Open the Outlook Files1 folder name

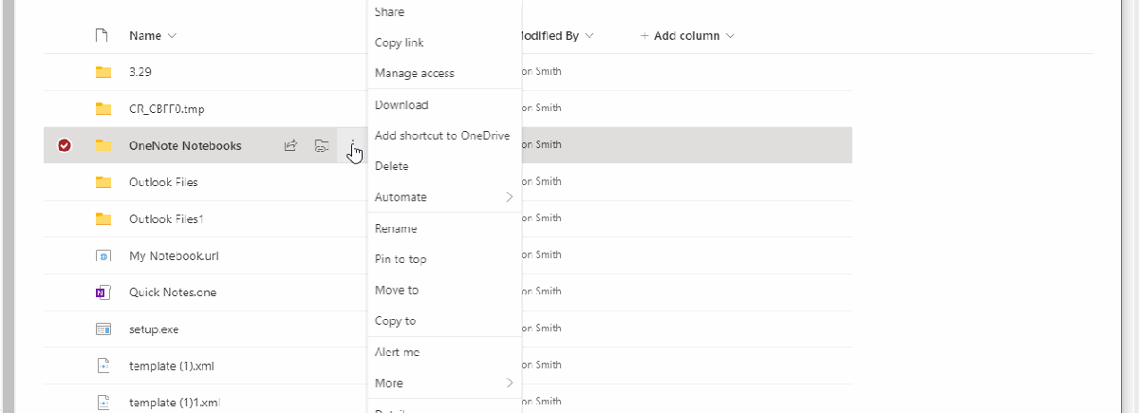[x=166, y=219]
